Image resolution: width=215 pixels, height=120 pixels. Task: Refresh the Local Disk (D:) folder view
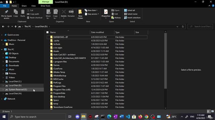183,27
